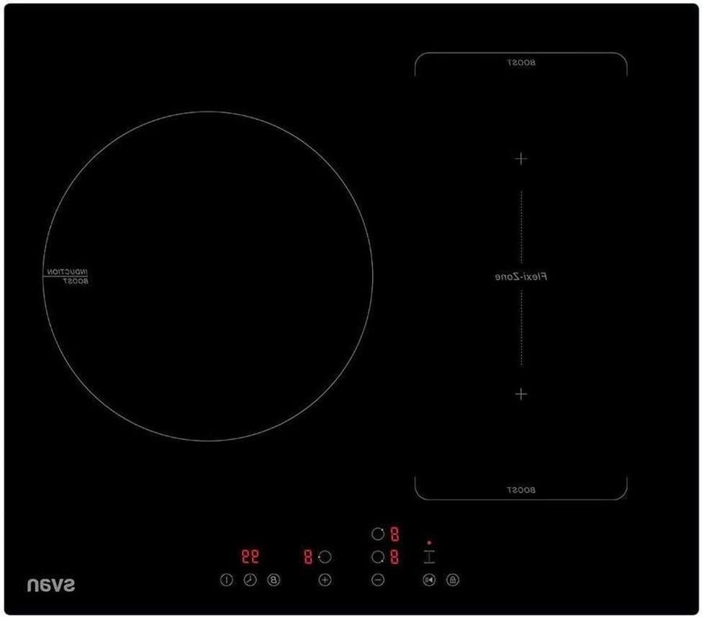The width and height of the screenshot is (702, 617).
Task: Tap the BOOST label at the Flexi-Zone's lower edge
Action: (x=521, y=490)
